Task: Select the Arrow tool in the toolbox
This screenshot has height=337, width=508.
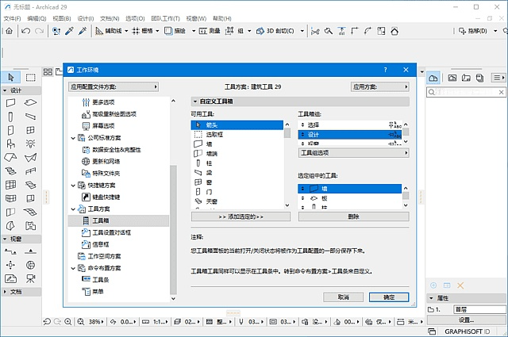Action: [x=11, y=77]
